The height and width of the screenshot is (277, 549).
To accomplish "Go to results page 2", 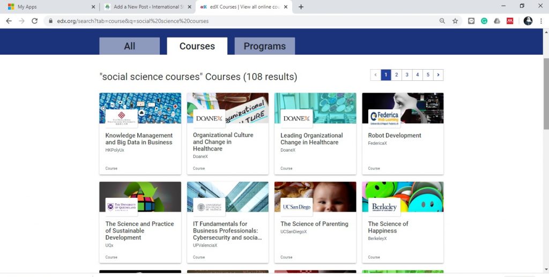I will 396,75.
